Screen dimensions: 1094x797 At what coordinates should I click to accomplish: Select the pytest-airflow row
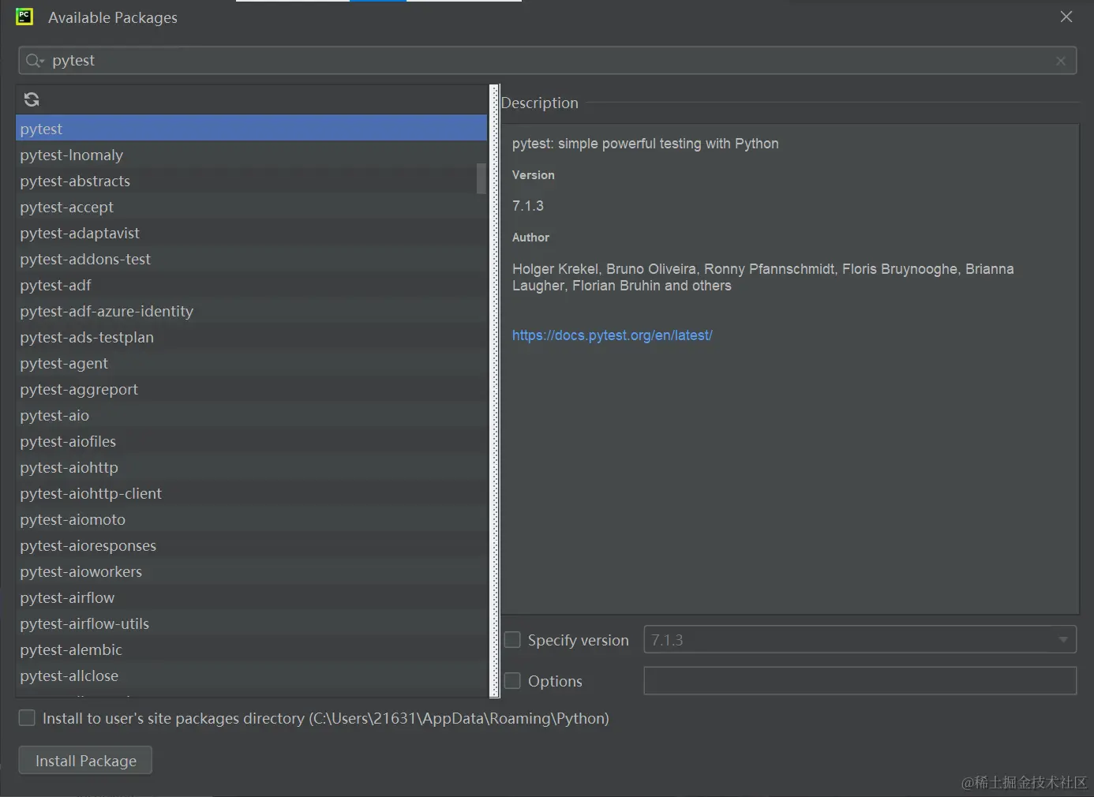click(251, 597)
